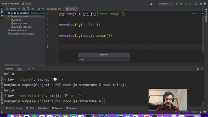Click the tool windows quick-access corner icon
This screenshot has height=117, width=208.
(x=2, y=112)
